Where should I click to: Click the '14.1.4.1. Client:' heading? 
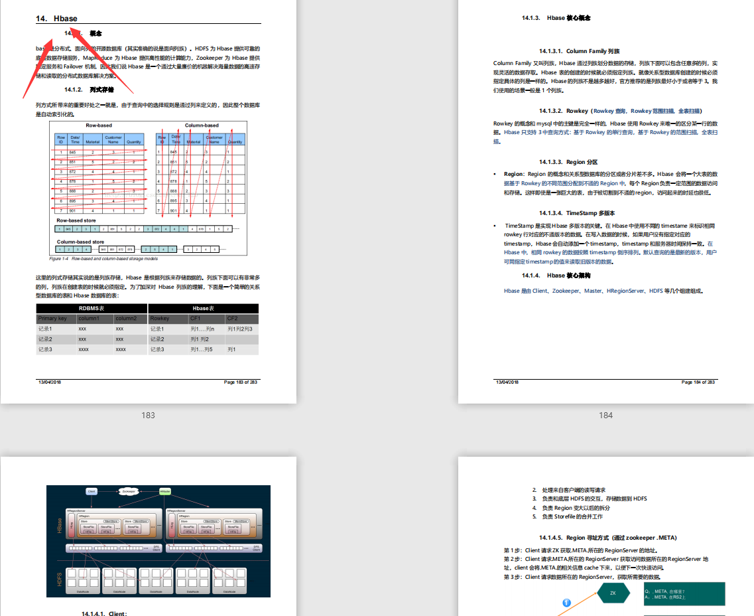click(104, 613)
